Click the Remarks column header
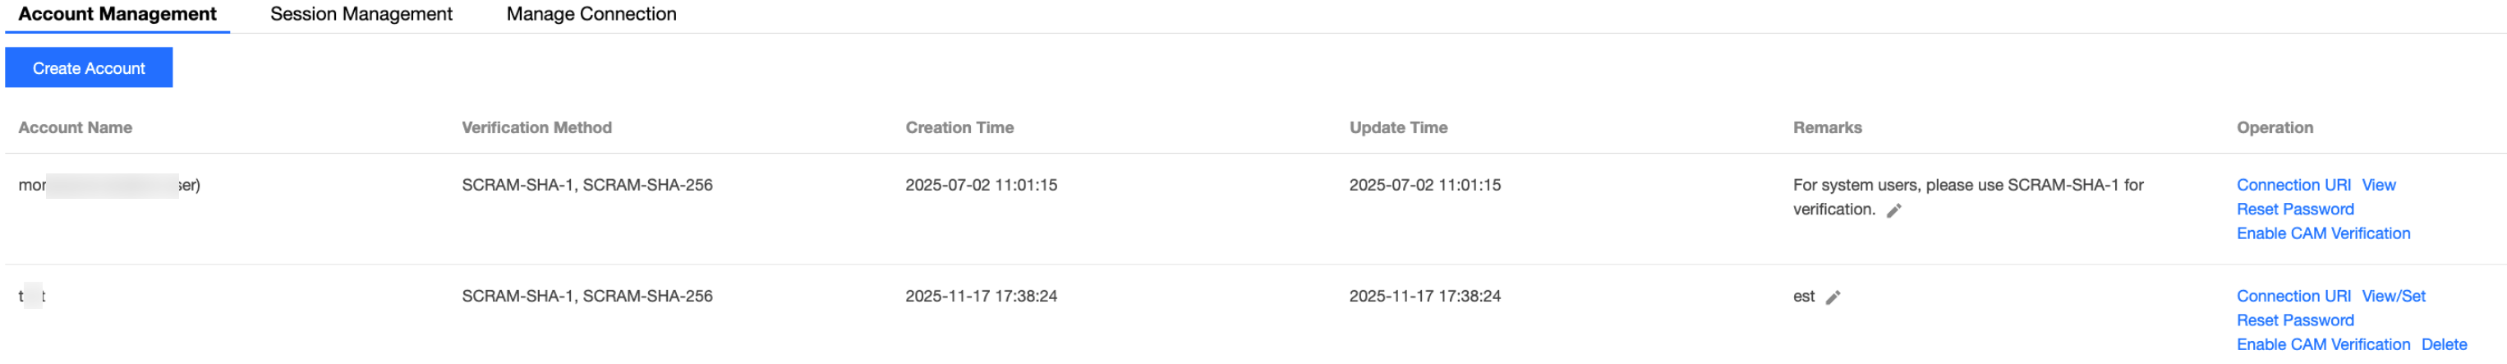The width and height of the screenshot is (2507, 364). 1827,127
